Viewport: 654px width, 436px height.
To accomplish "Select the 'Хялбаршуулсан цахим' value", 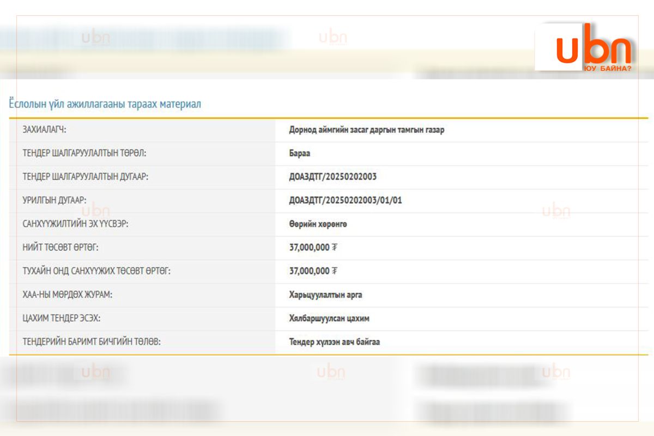I will [x=329, y=318].
